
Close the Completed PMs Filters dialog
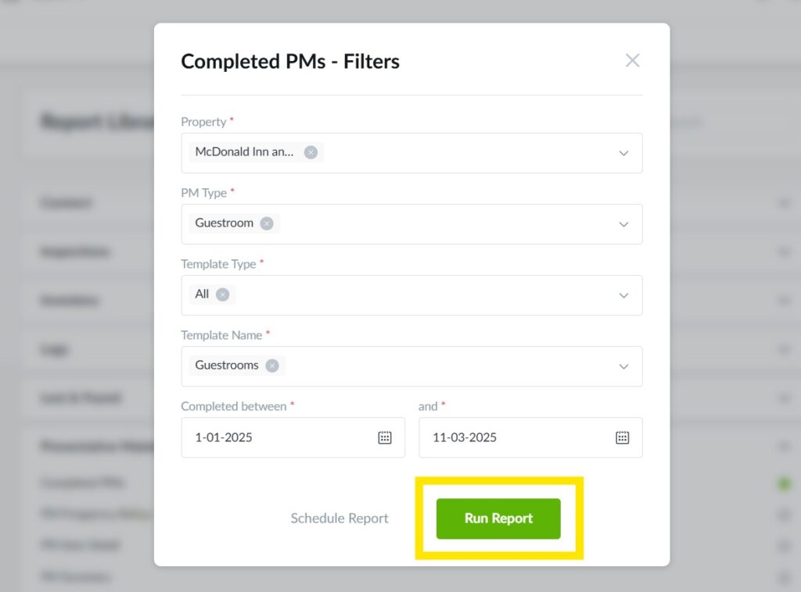(632, 61)
